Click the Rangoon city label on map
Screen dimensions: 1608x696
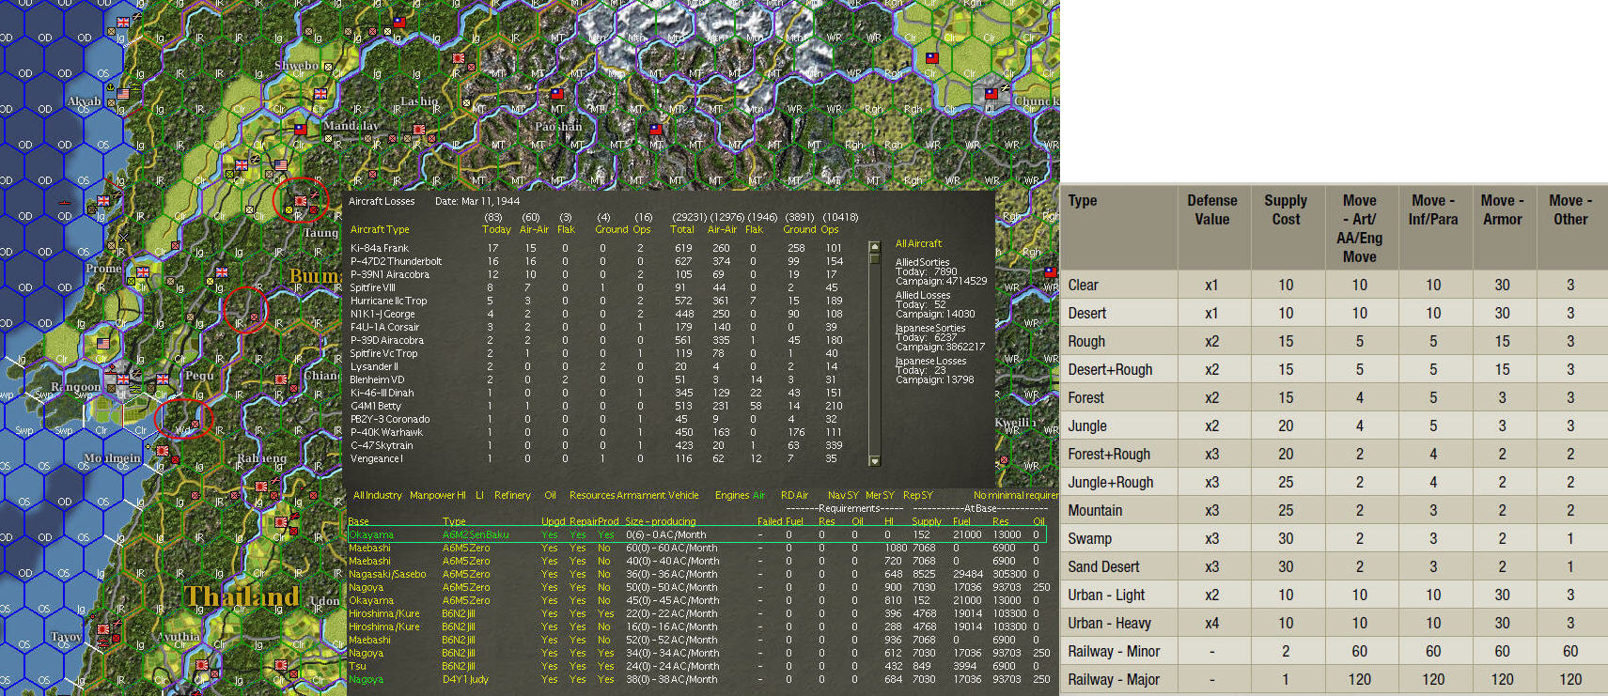[x=75, y=387]
